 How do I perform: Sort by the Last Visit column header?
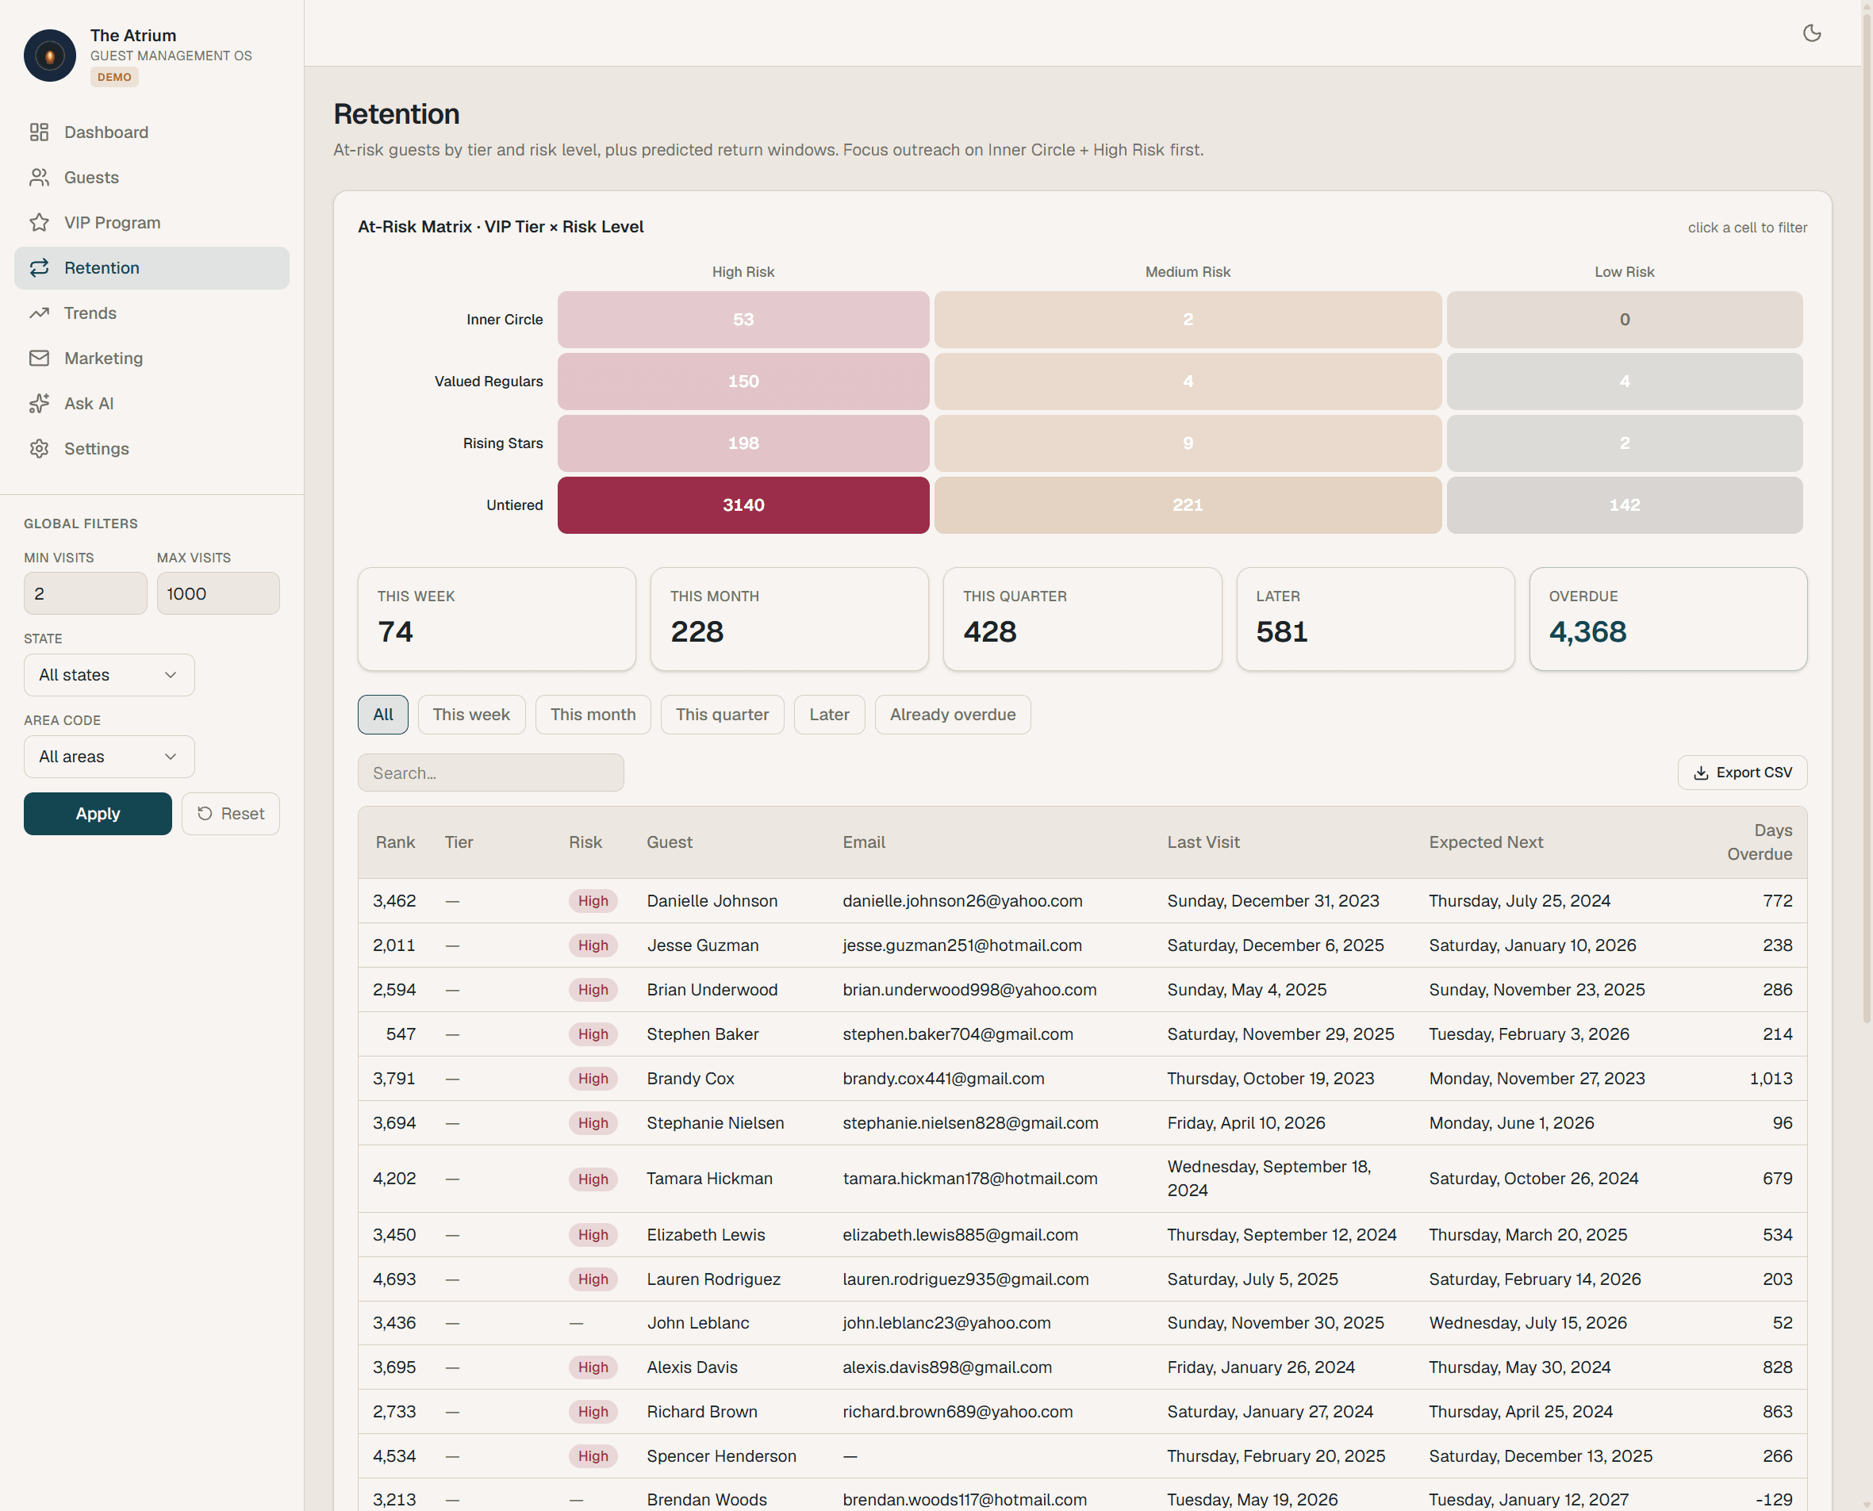click(1203, 842)
